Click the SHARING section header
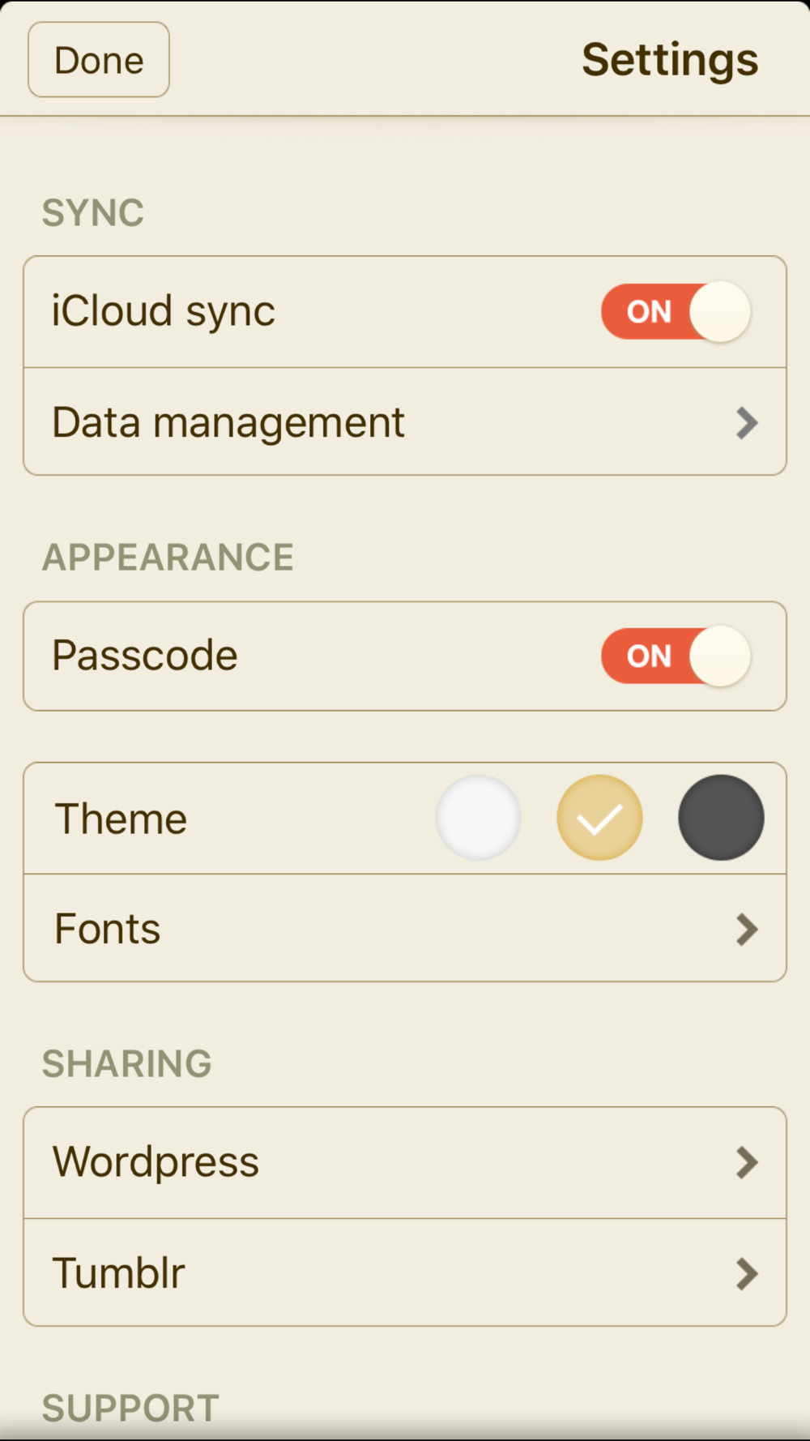The height and width of the screenshot is (1441, 810). [x=127, y=1063]
